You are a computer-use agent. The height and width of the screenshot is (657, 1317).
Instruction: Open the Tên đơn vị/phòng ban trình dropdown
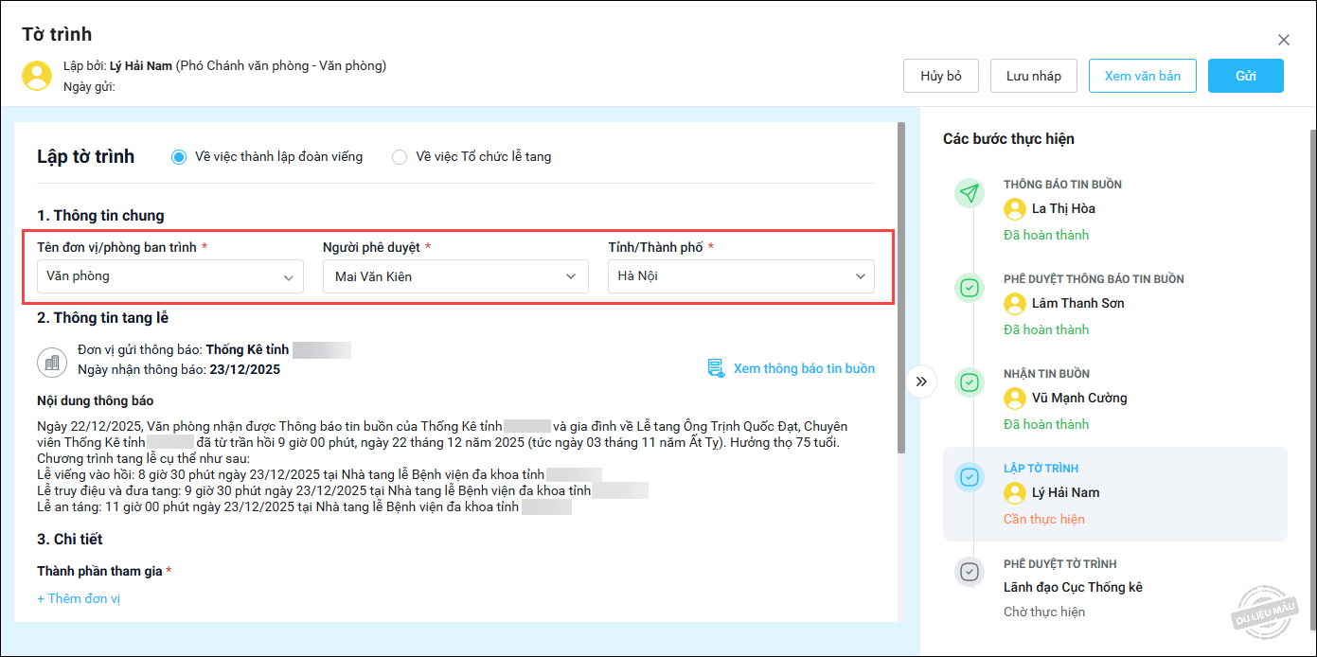point(170,276)
